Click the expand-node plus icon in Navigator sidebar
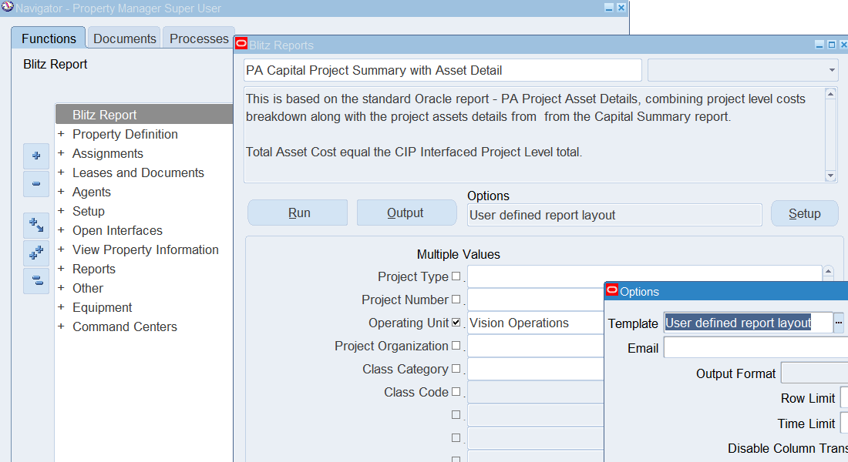Screen dimensions: 848x462 click(36, 156)
